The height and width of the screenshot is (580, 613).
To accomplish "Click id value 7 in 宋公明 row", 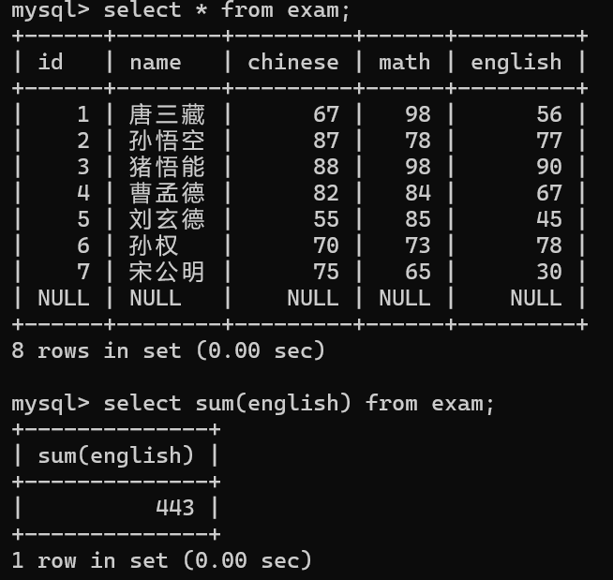I will (x=83, y=272).
